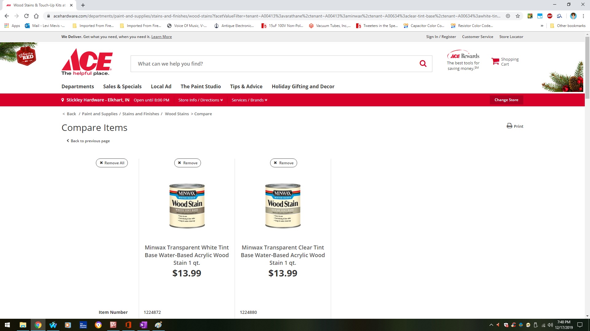Open the Local Ad menu
The image size is (590, 331).
[161, 86]
